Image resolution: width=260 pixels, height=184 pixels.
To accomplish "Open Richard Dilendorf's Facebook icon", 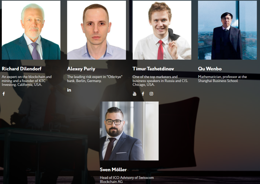I will [x=4, y=94].
